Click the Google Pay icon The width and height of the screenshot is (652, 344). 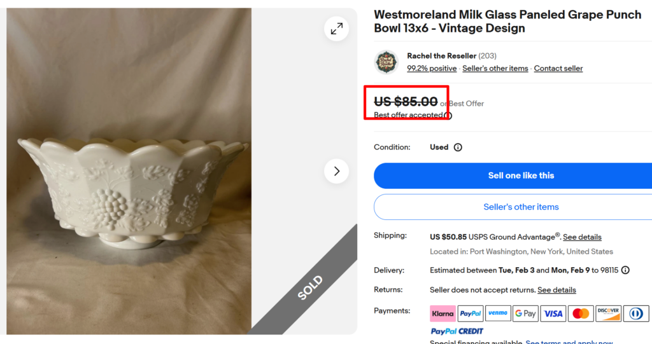coord(525,313)
